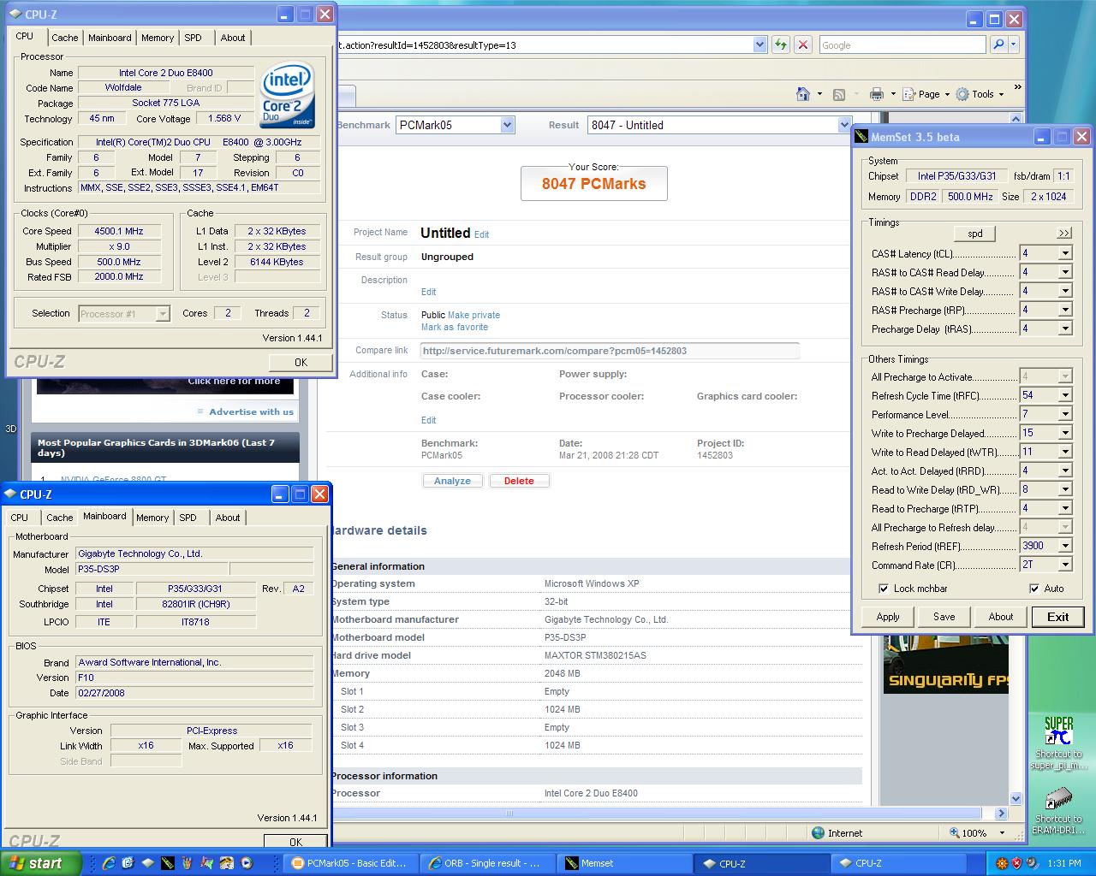The image size is (1096, 876).
Task: Switch to ORB Single result taskbar window
Action: point(486,863)
